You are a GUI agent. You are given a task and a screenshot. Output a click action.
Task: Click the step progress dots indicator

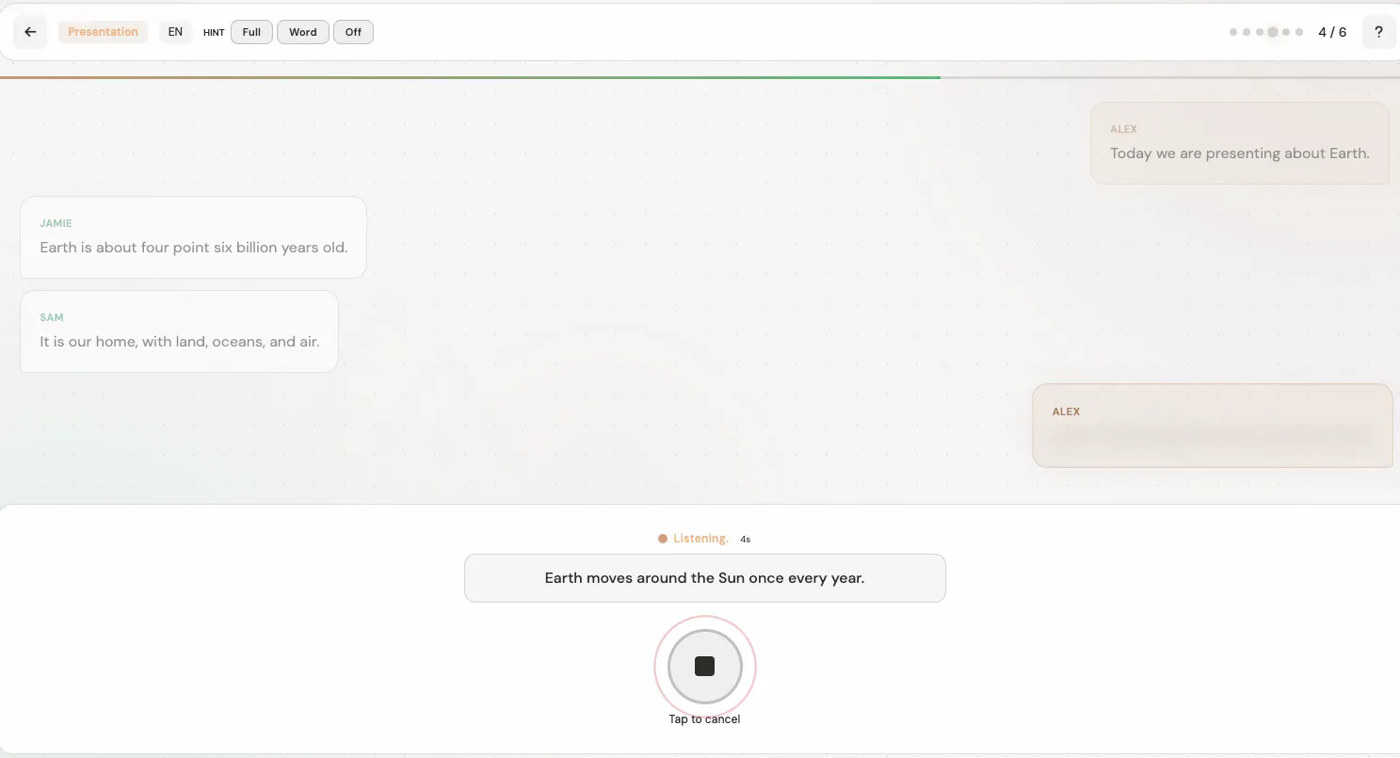[1266, 32]
